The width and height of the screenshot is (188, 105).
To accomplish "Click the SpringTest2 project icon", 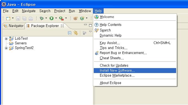I will (11, 48).
